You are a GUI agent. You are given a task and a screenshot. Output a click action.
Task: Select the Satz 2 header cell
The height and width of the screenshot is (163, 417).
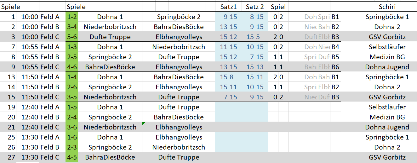click(255, 7)
